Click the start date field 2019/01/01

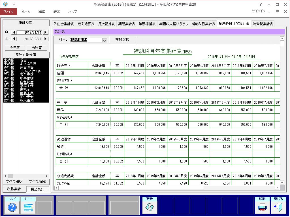click(29, 32)
